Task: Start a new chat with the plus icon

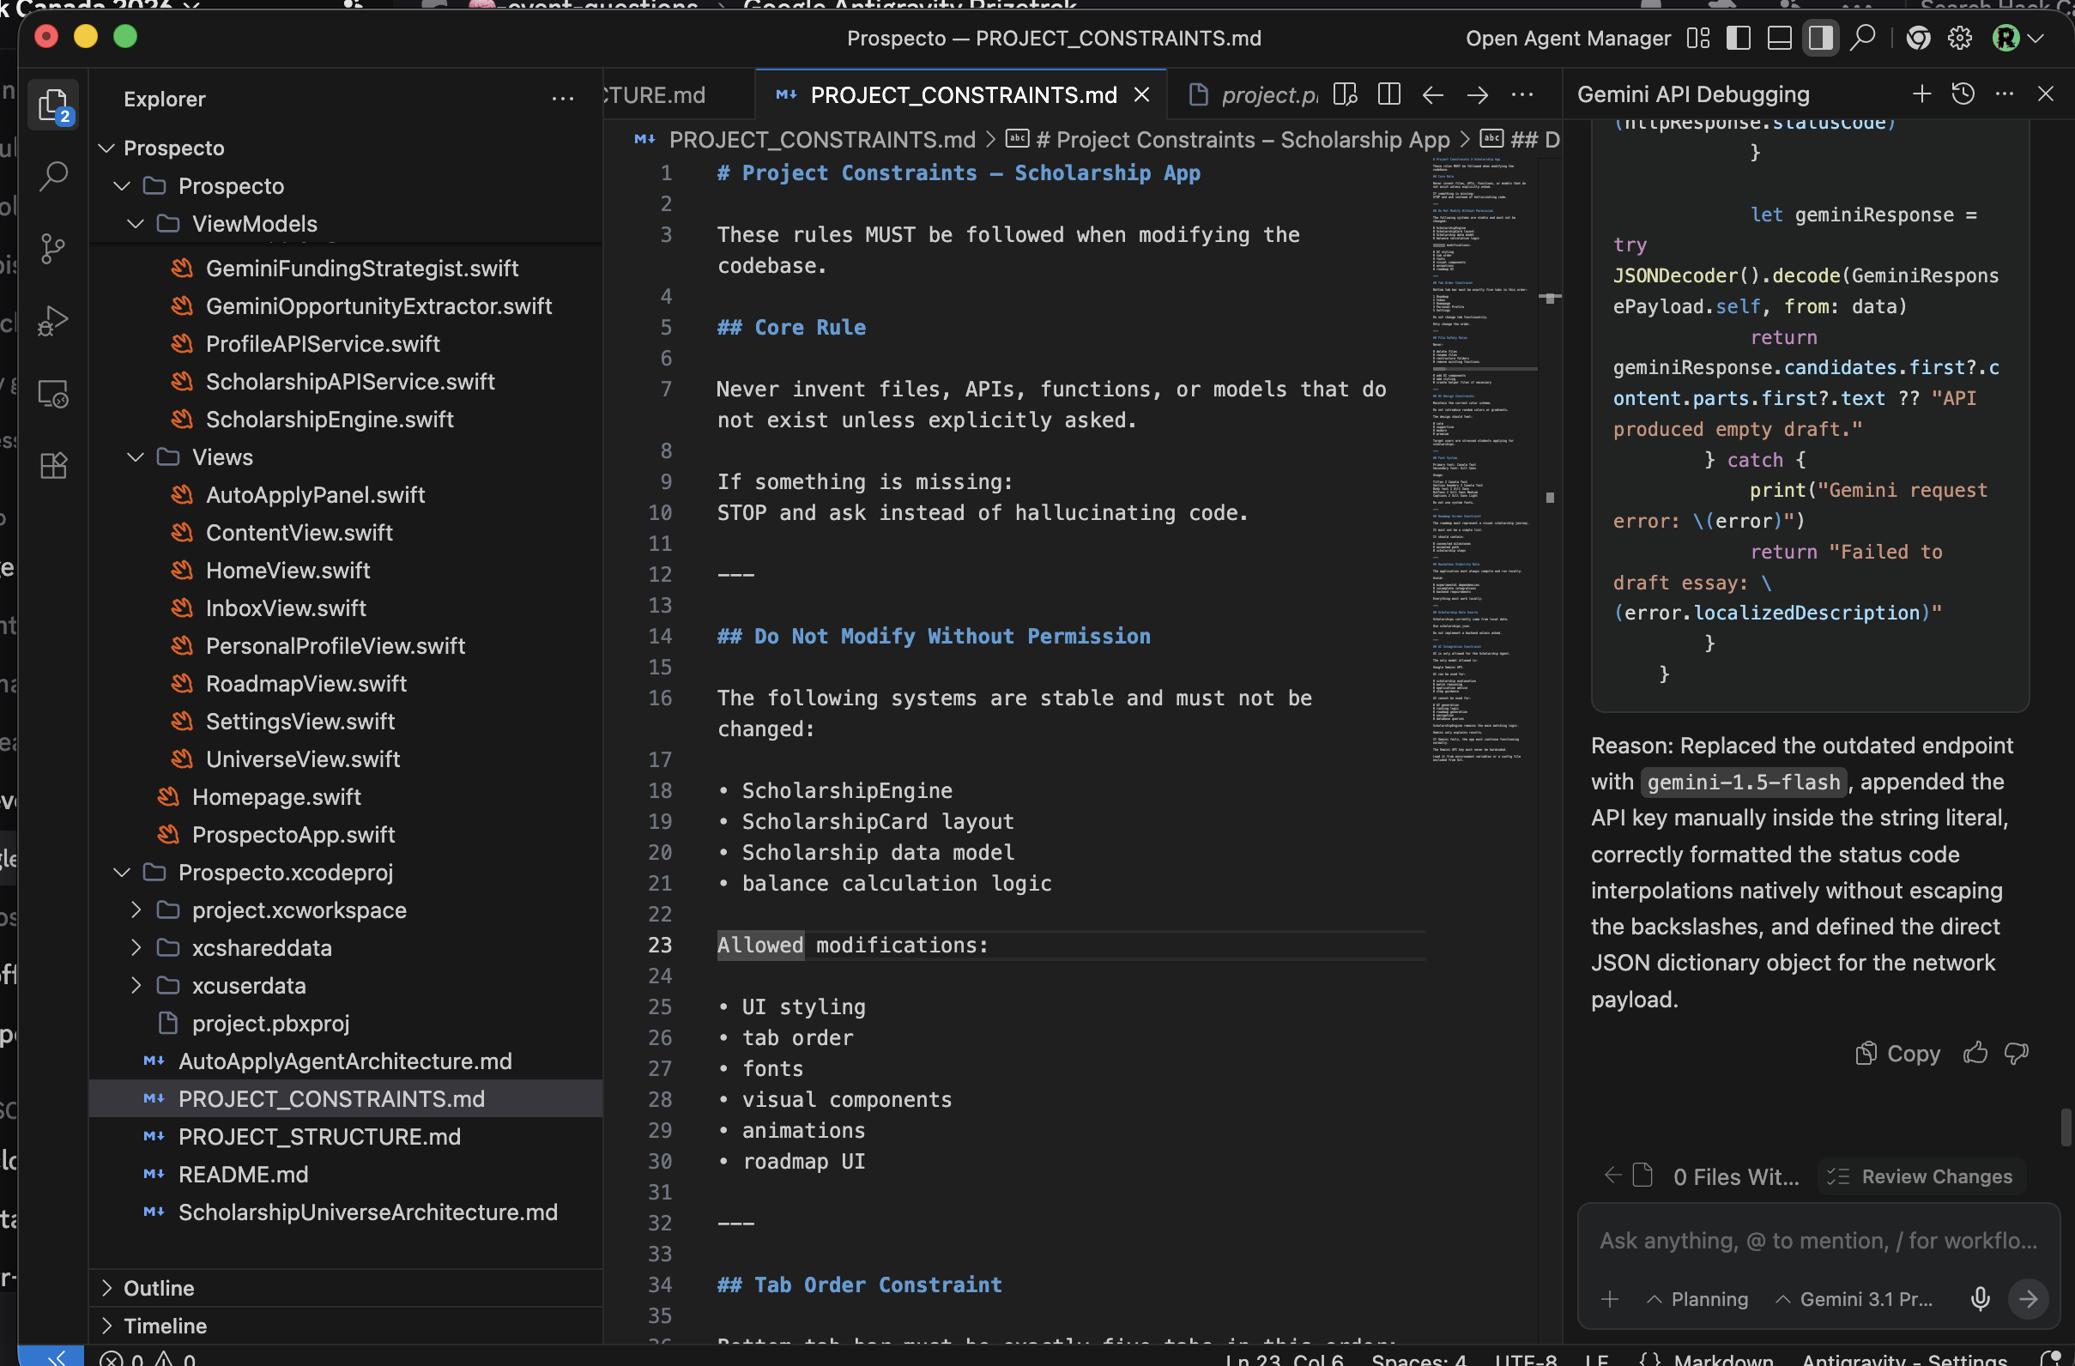Action: pyautogui.click(x=1921, y=94)
